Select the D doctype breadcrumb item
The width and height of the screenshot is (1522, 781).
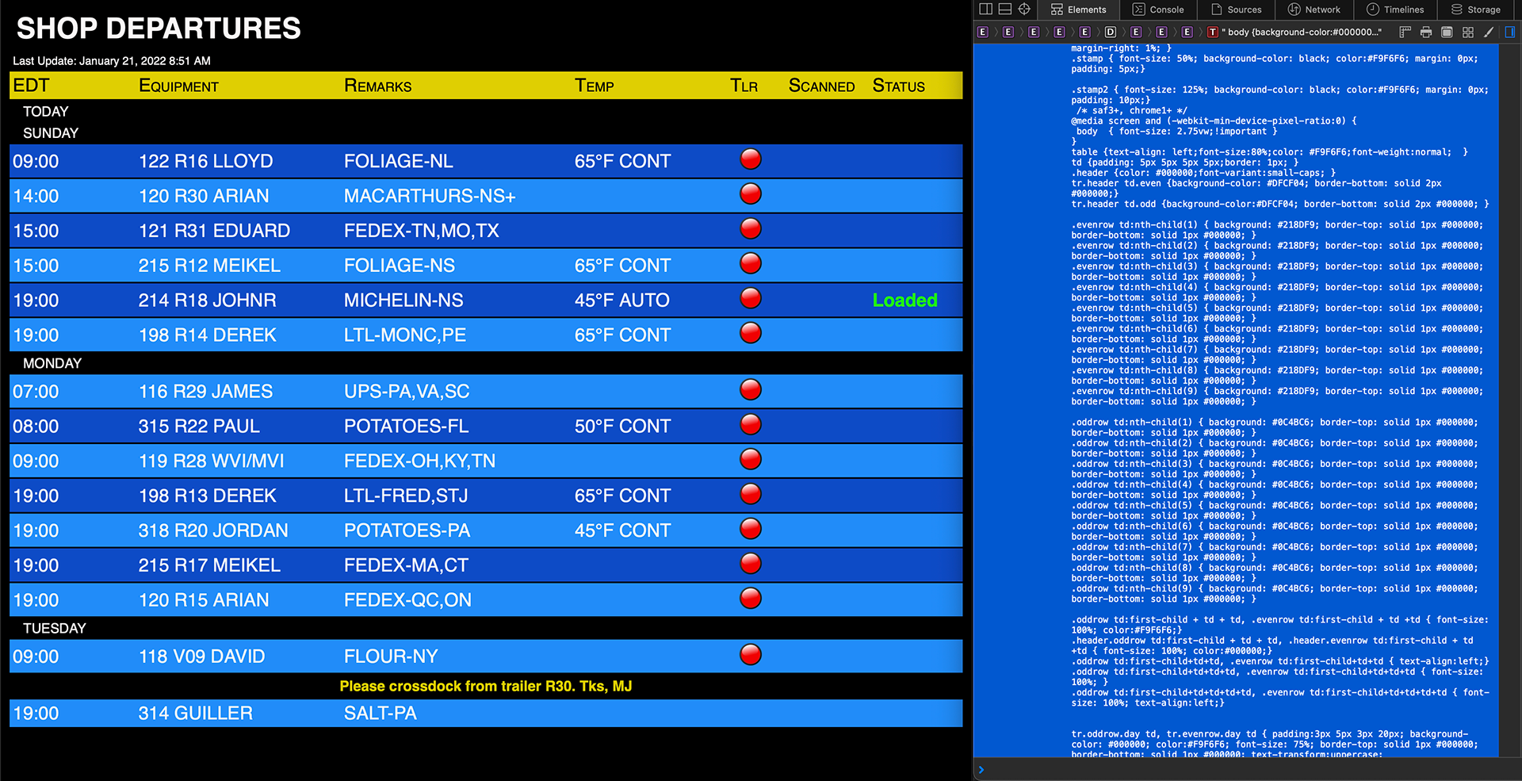click(x=1110, y=32)
